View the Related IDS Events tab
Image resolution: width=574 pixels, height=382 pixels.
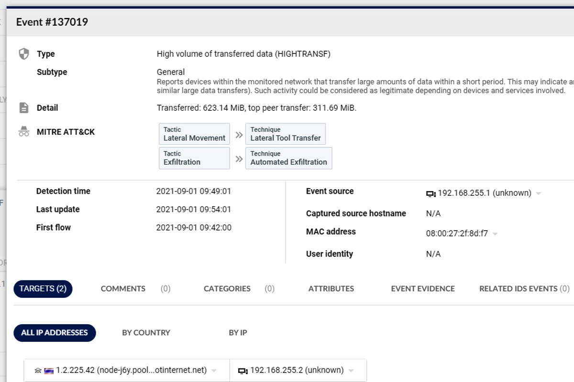519,288
